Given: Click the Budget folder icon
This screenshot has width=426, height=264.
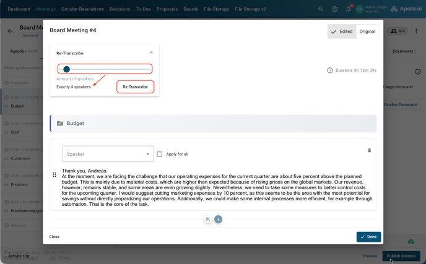Looking at the screenshot, I should pos(60,123).
